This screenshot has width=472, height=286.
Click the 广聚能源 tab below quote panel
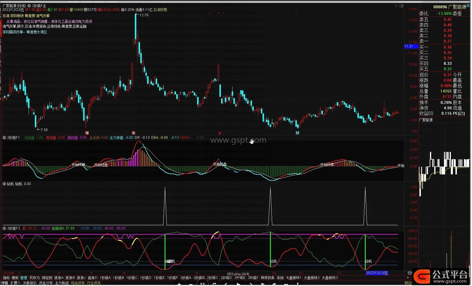click(x=426, y=120)
